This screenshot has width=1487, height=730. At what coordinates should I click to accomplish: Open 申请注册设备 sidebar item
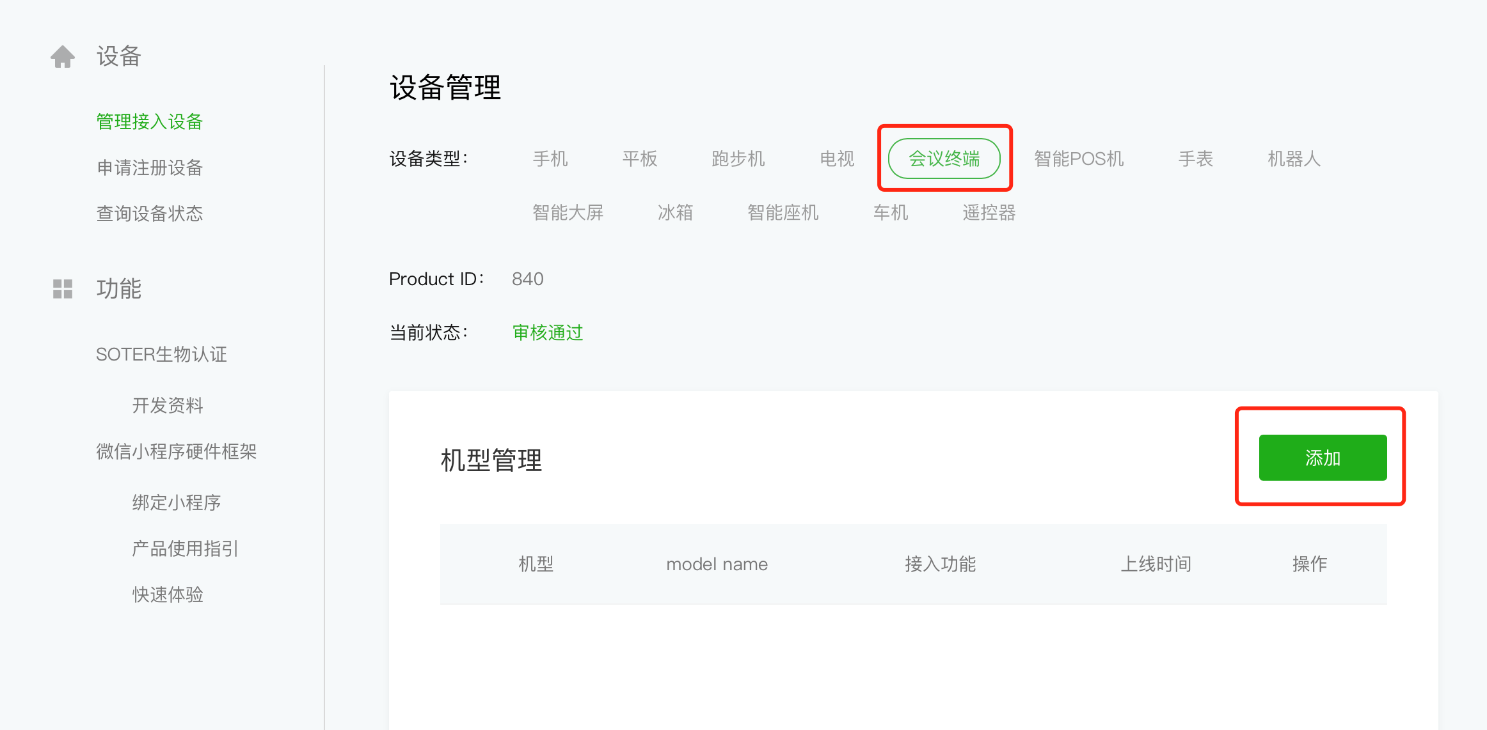[x=149, y=167]
